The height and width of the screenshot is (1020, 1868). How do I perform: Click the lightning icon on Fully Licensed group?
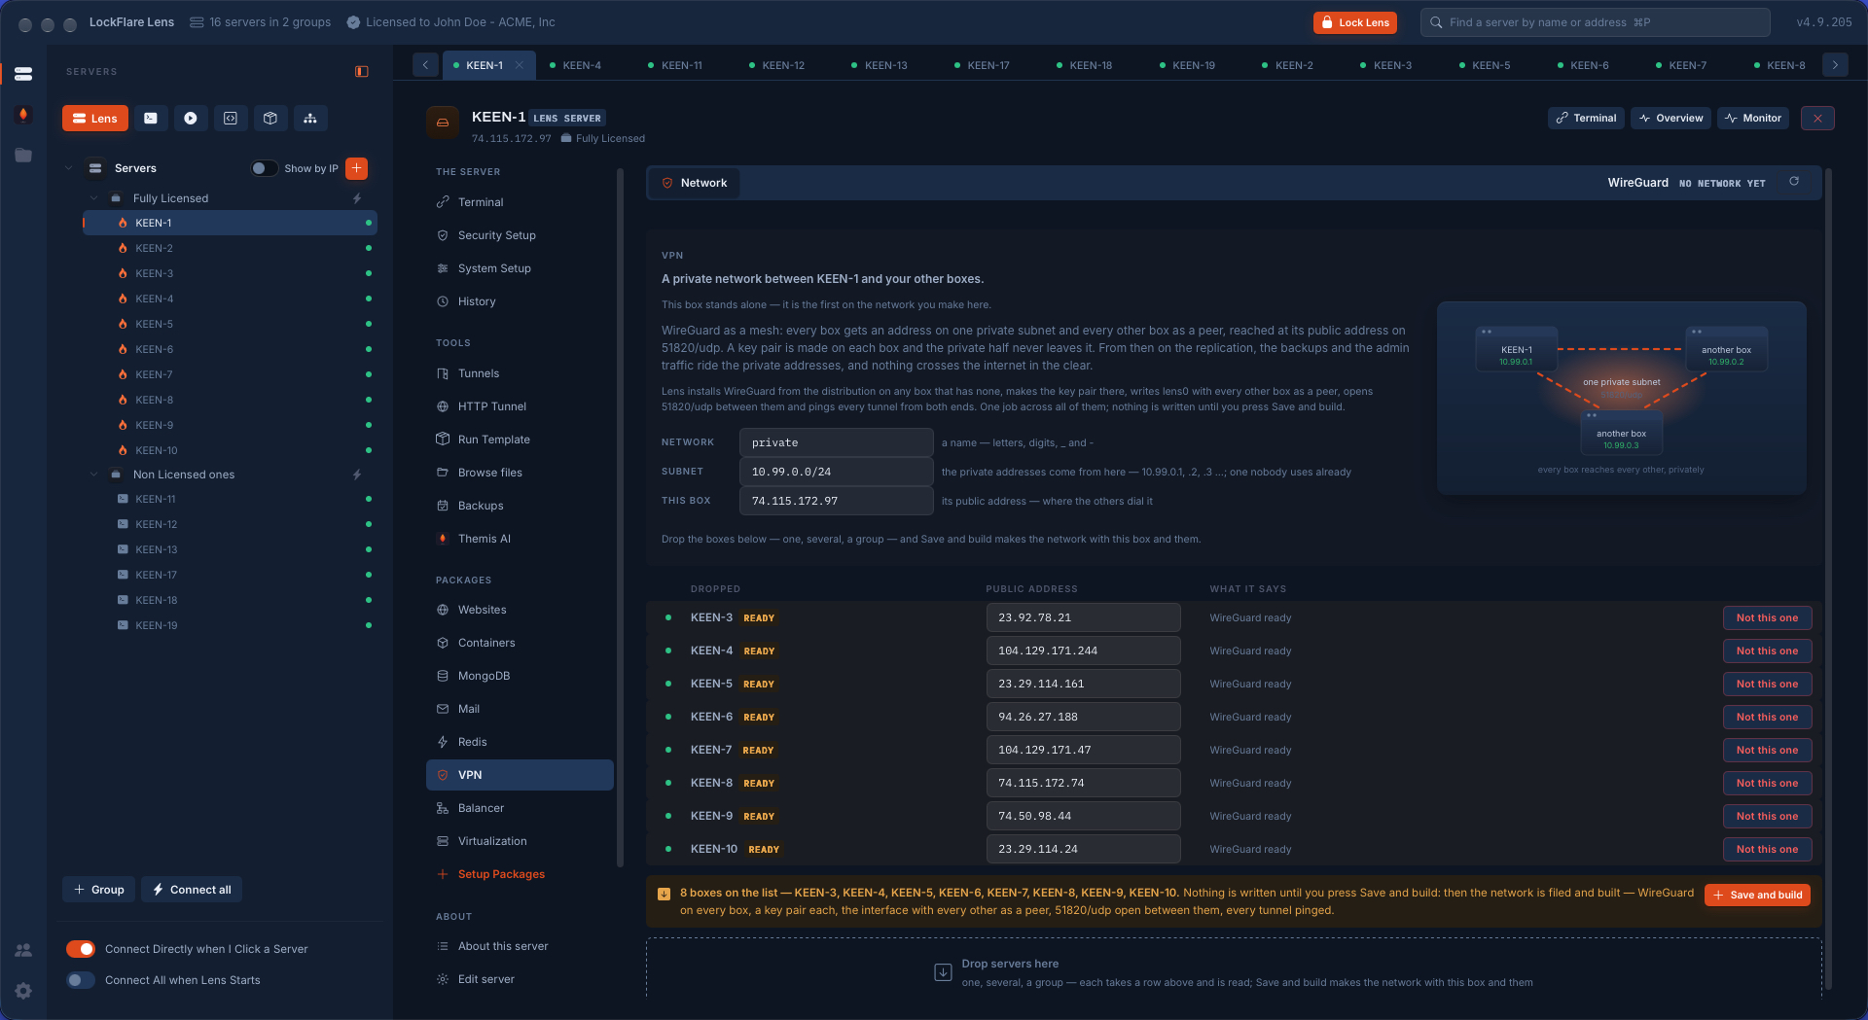tap(357, 198)
